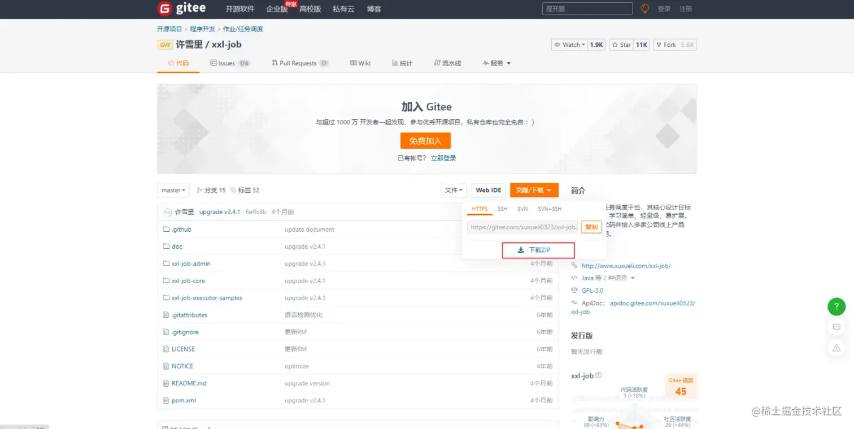The width and height of the screenshot is (854, 429).
Task: Click the 登录 link in header
Action: pyautogui.click(x=664, y=9)
